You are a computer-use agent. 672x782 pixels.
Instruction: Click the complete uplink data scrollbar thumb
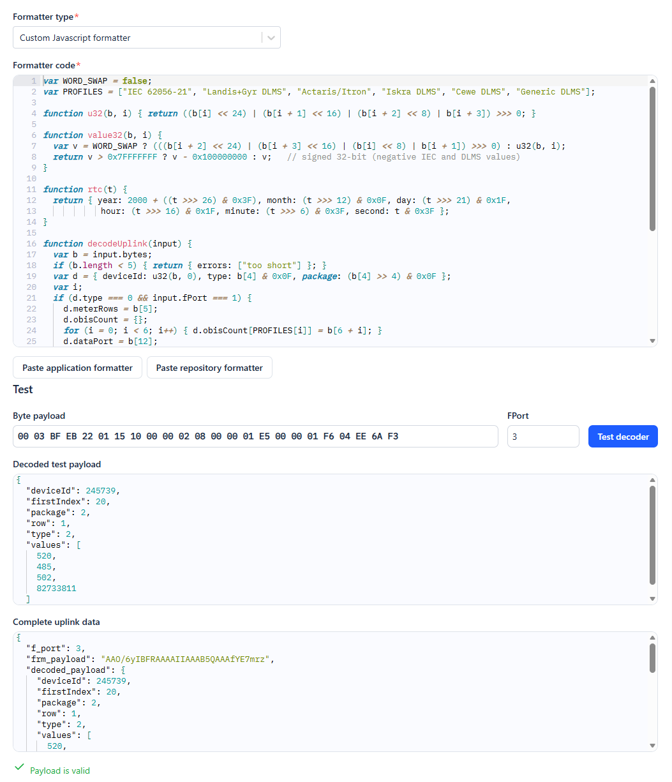(x=652, y=658)
